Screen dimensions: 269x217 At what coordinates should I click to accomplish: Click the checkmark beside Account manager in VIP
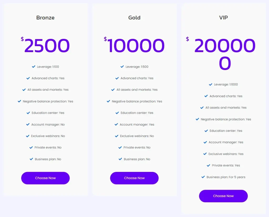(206, 142)
